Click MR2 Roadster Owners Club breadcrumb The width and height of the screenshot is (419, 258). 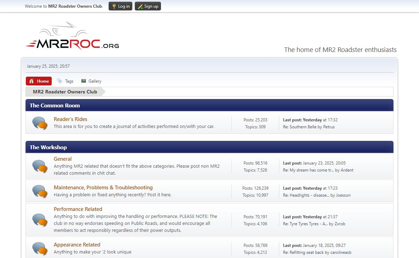pos(65,92)
